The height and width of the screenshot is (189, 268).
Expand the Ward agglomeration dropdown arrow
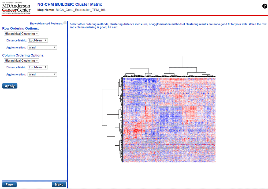tap(55, 47)
